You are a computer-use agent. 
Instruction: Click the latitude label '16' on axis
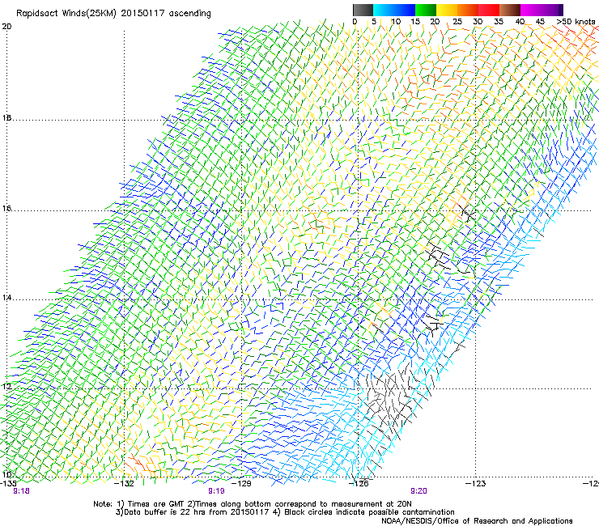6,208
